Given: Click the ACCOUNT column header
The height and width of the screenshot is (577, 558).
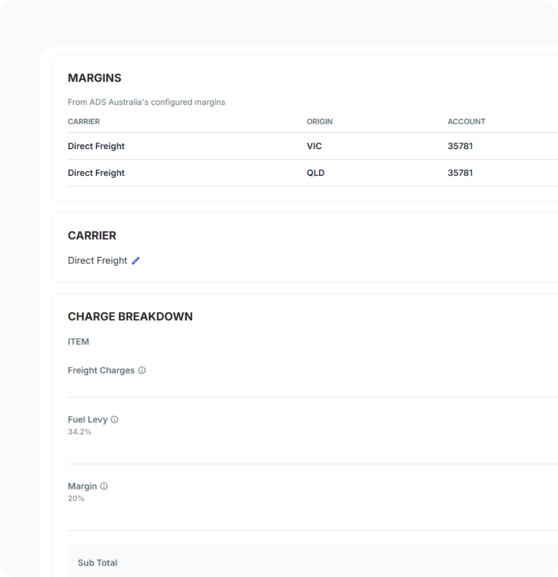Looking at the screenshot, I should (x=466, y=121).
